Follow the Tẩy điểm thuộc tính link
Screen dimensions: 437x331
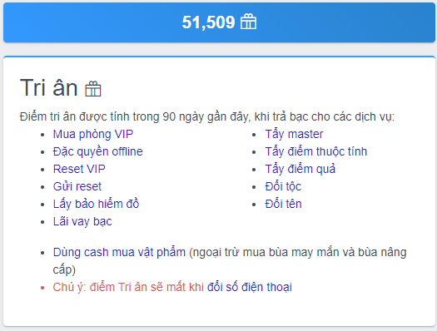point(316,151)
